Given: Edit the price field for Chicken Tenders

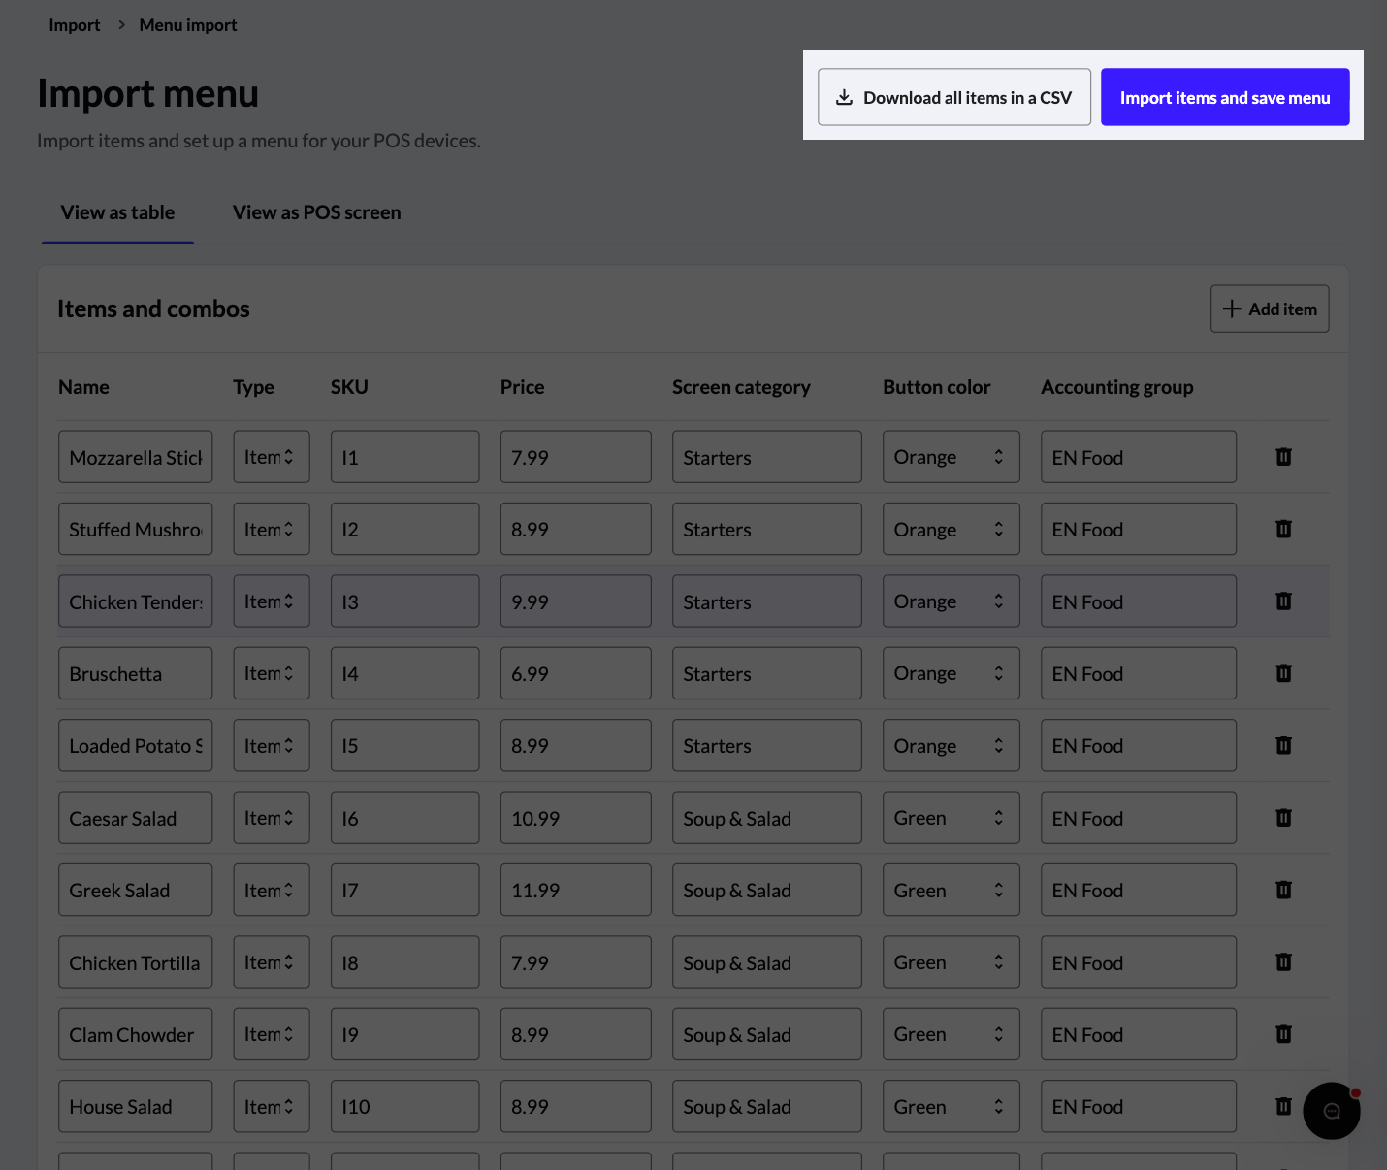Looking at the screenshot, I should [576, 601].
